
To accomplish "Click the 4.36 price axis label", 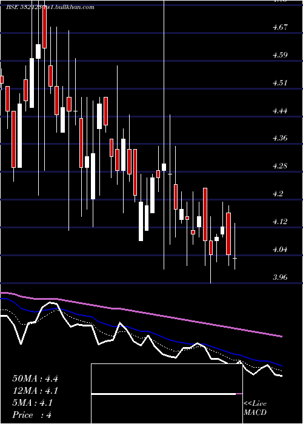I will (280, 138).
